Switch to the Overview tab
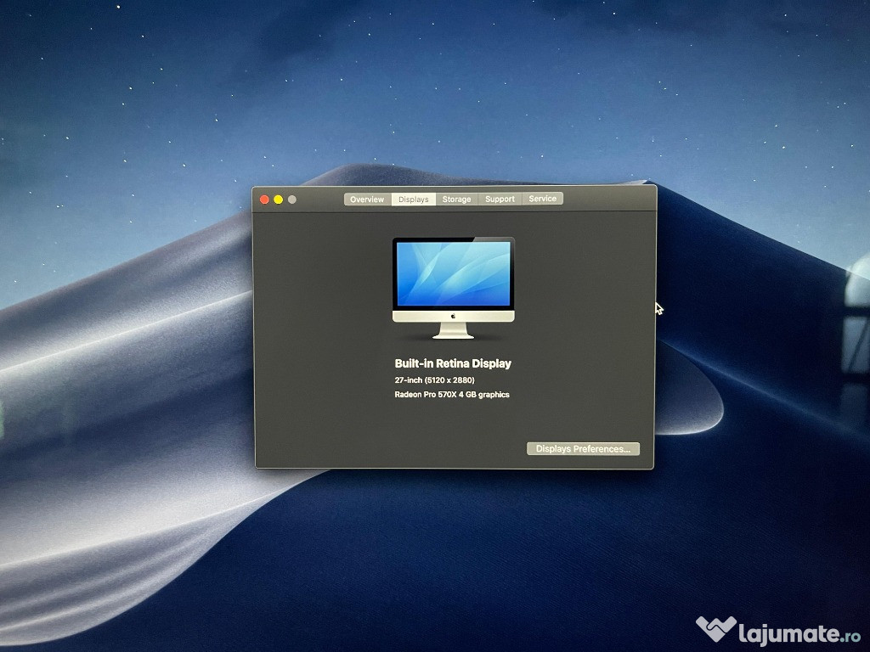Screen dimensions: 870x652 click(367, 200)
